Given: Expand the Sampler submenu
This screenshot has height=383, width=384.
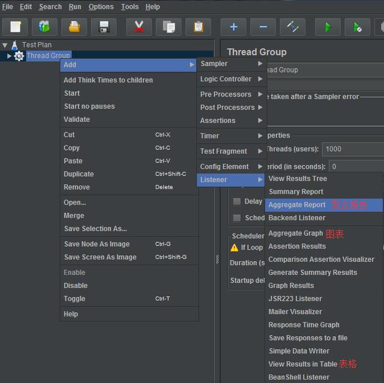Looking at the screenshot, I should pos(232,64).
